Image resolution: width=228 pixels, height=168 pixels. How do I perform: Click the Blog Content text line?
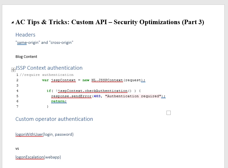[26, 56]
